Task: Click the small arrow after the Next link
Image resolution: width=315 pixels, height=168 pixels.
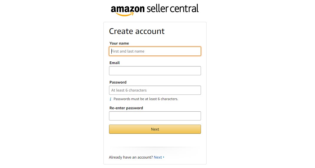Action: (x=164, y=157)
